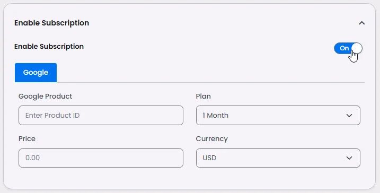The width and height of the screenshot is (380, 193).
Task: Click the arrow icon in Plan dropdown
Action: pyautogui.click(x=349, y=116)
